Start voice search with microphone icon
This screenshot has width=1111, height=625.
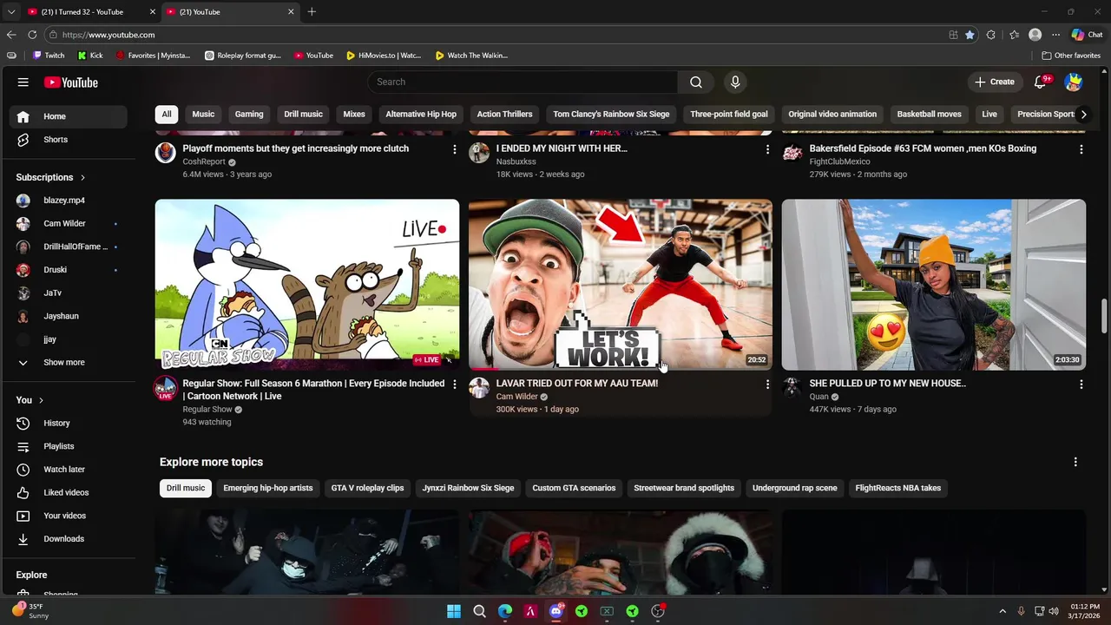pos(735,82)
